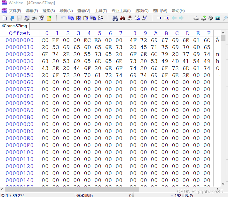
Task: Click the Offset column header
Action: pos(19,33)
